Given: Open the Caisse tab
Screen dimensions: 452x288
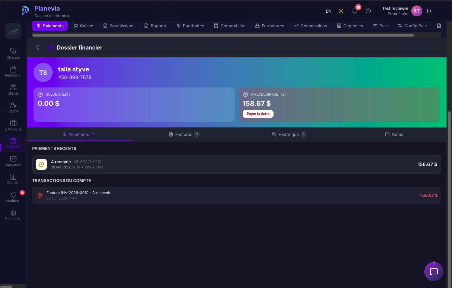Looking at the screenshot, I should [83, 26].
